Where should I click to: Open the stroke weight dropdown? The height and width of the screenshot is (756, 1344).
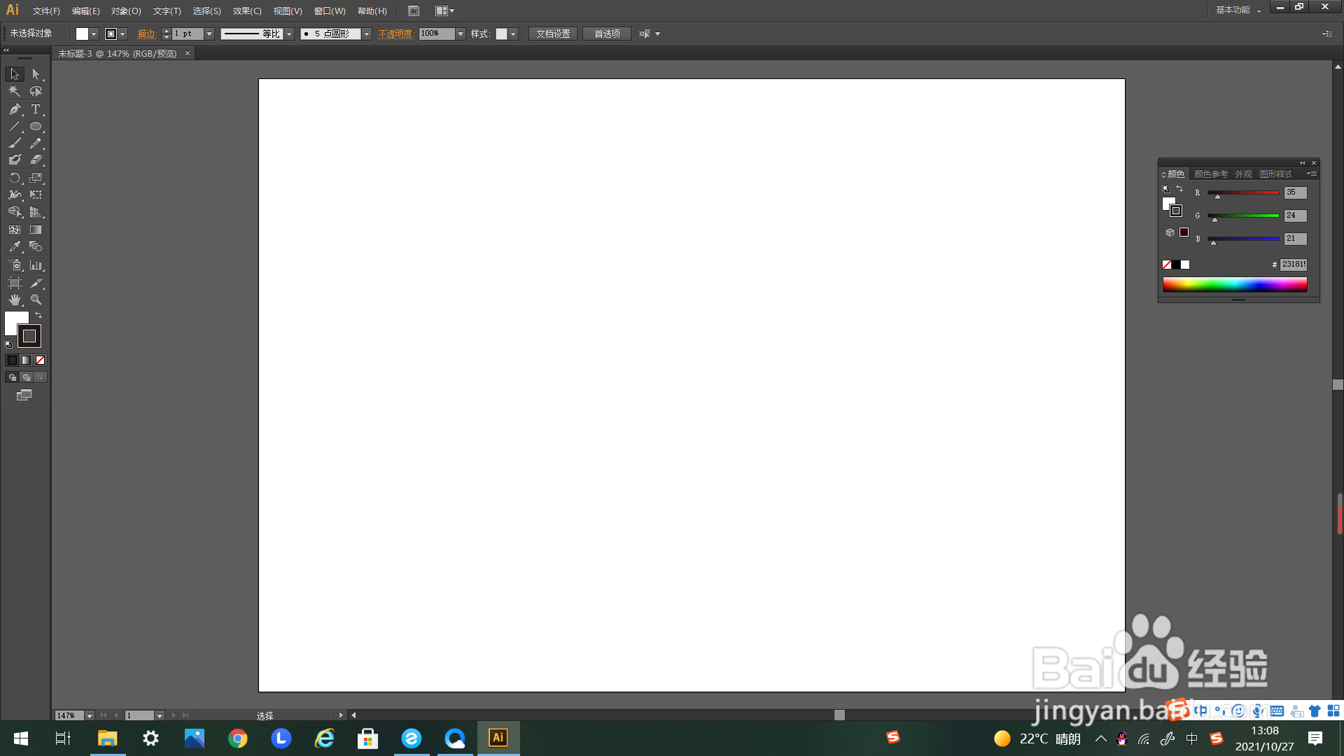(x=209, y=34)
